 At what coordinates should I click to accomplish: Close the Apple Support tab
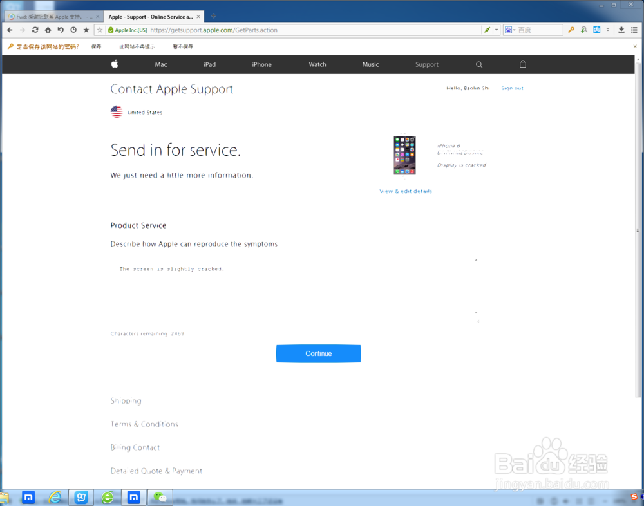tap(198, 17)
